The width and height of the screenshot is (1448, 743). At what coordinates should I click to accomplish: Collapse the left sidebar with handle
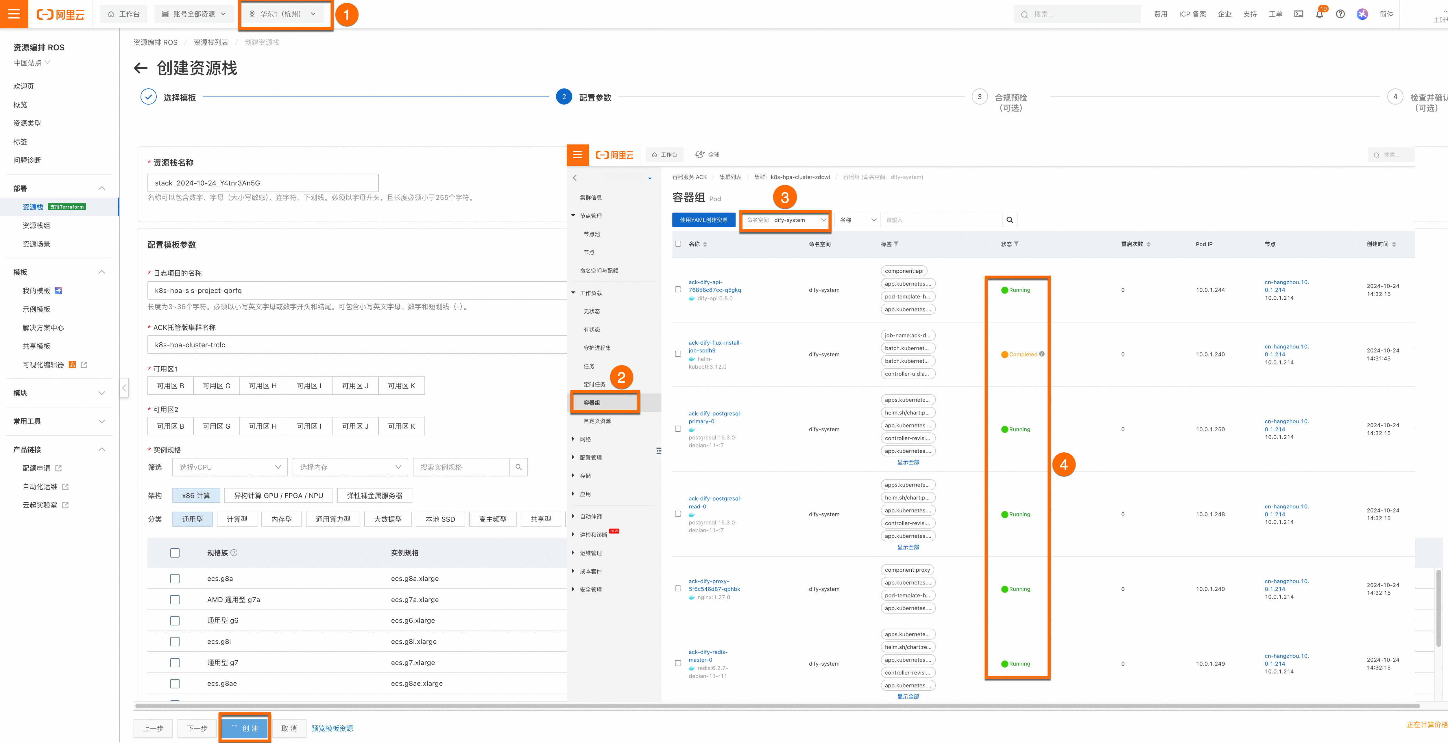pos(124,387)
